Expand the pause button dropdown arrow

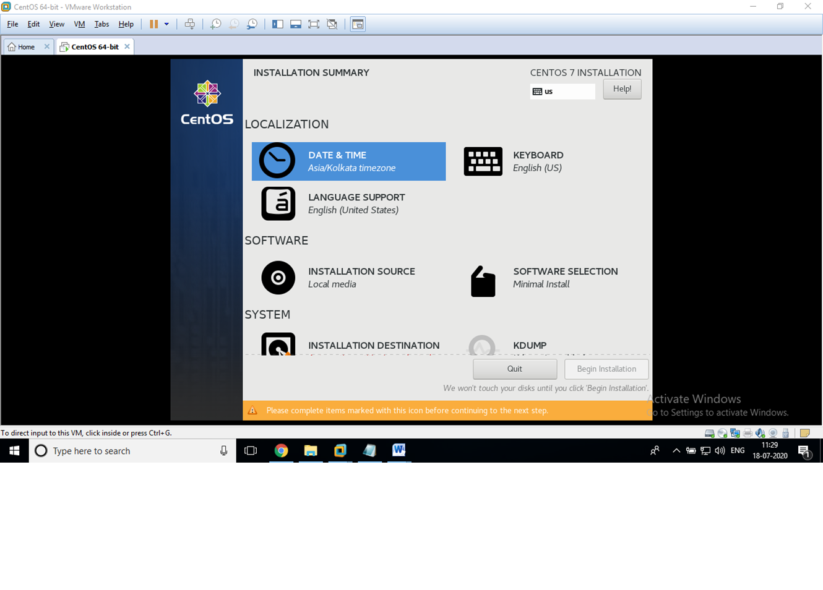coord(165,24)
